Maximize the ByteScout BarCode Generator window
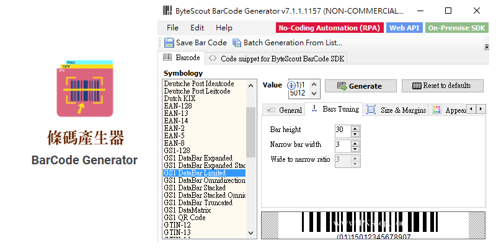496x248 pixels. (x=448, y=11)
